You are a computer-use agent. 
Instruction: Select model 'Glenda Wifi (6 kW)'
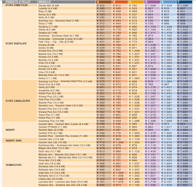[49, 6]
